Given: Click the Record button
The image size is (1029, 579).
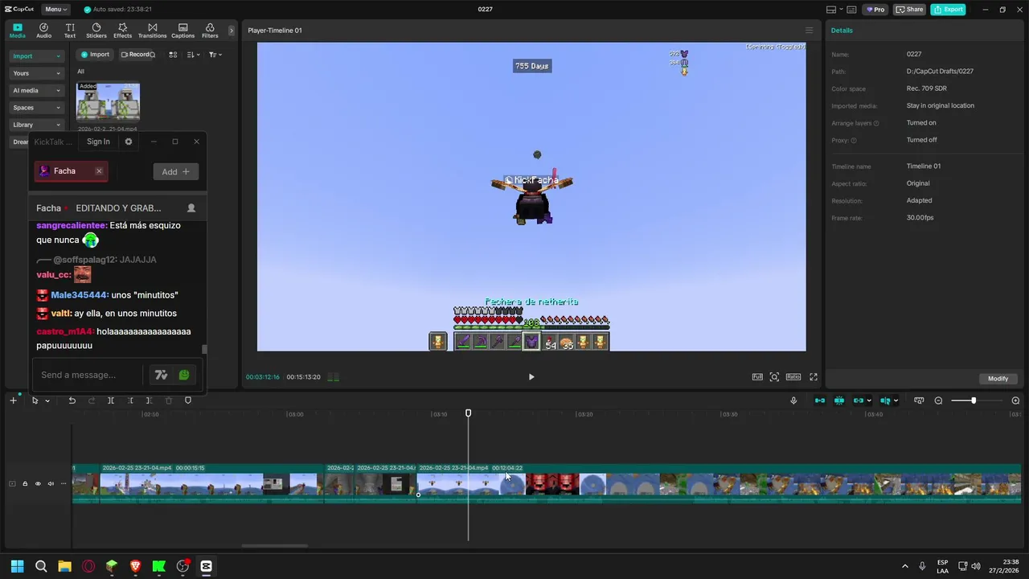Looking at the screenshot, I should pyautogui.click(x=135, y=55).
